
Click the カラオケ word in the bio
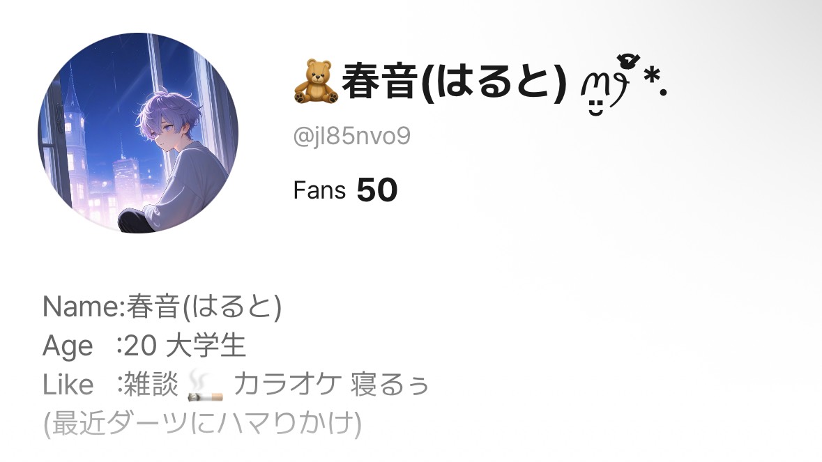point(288,385)
